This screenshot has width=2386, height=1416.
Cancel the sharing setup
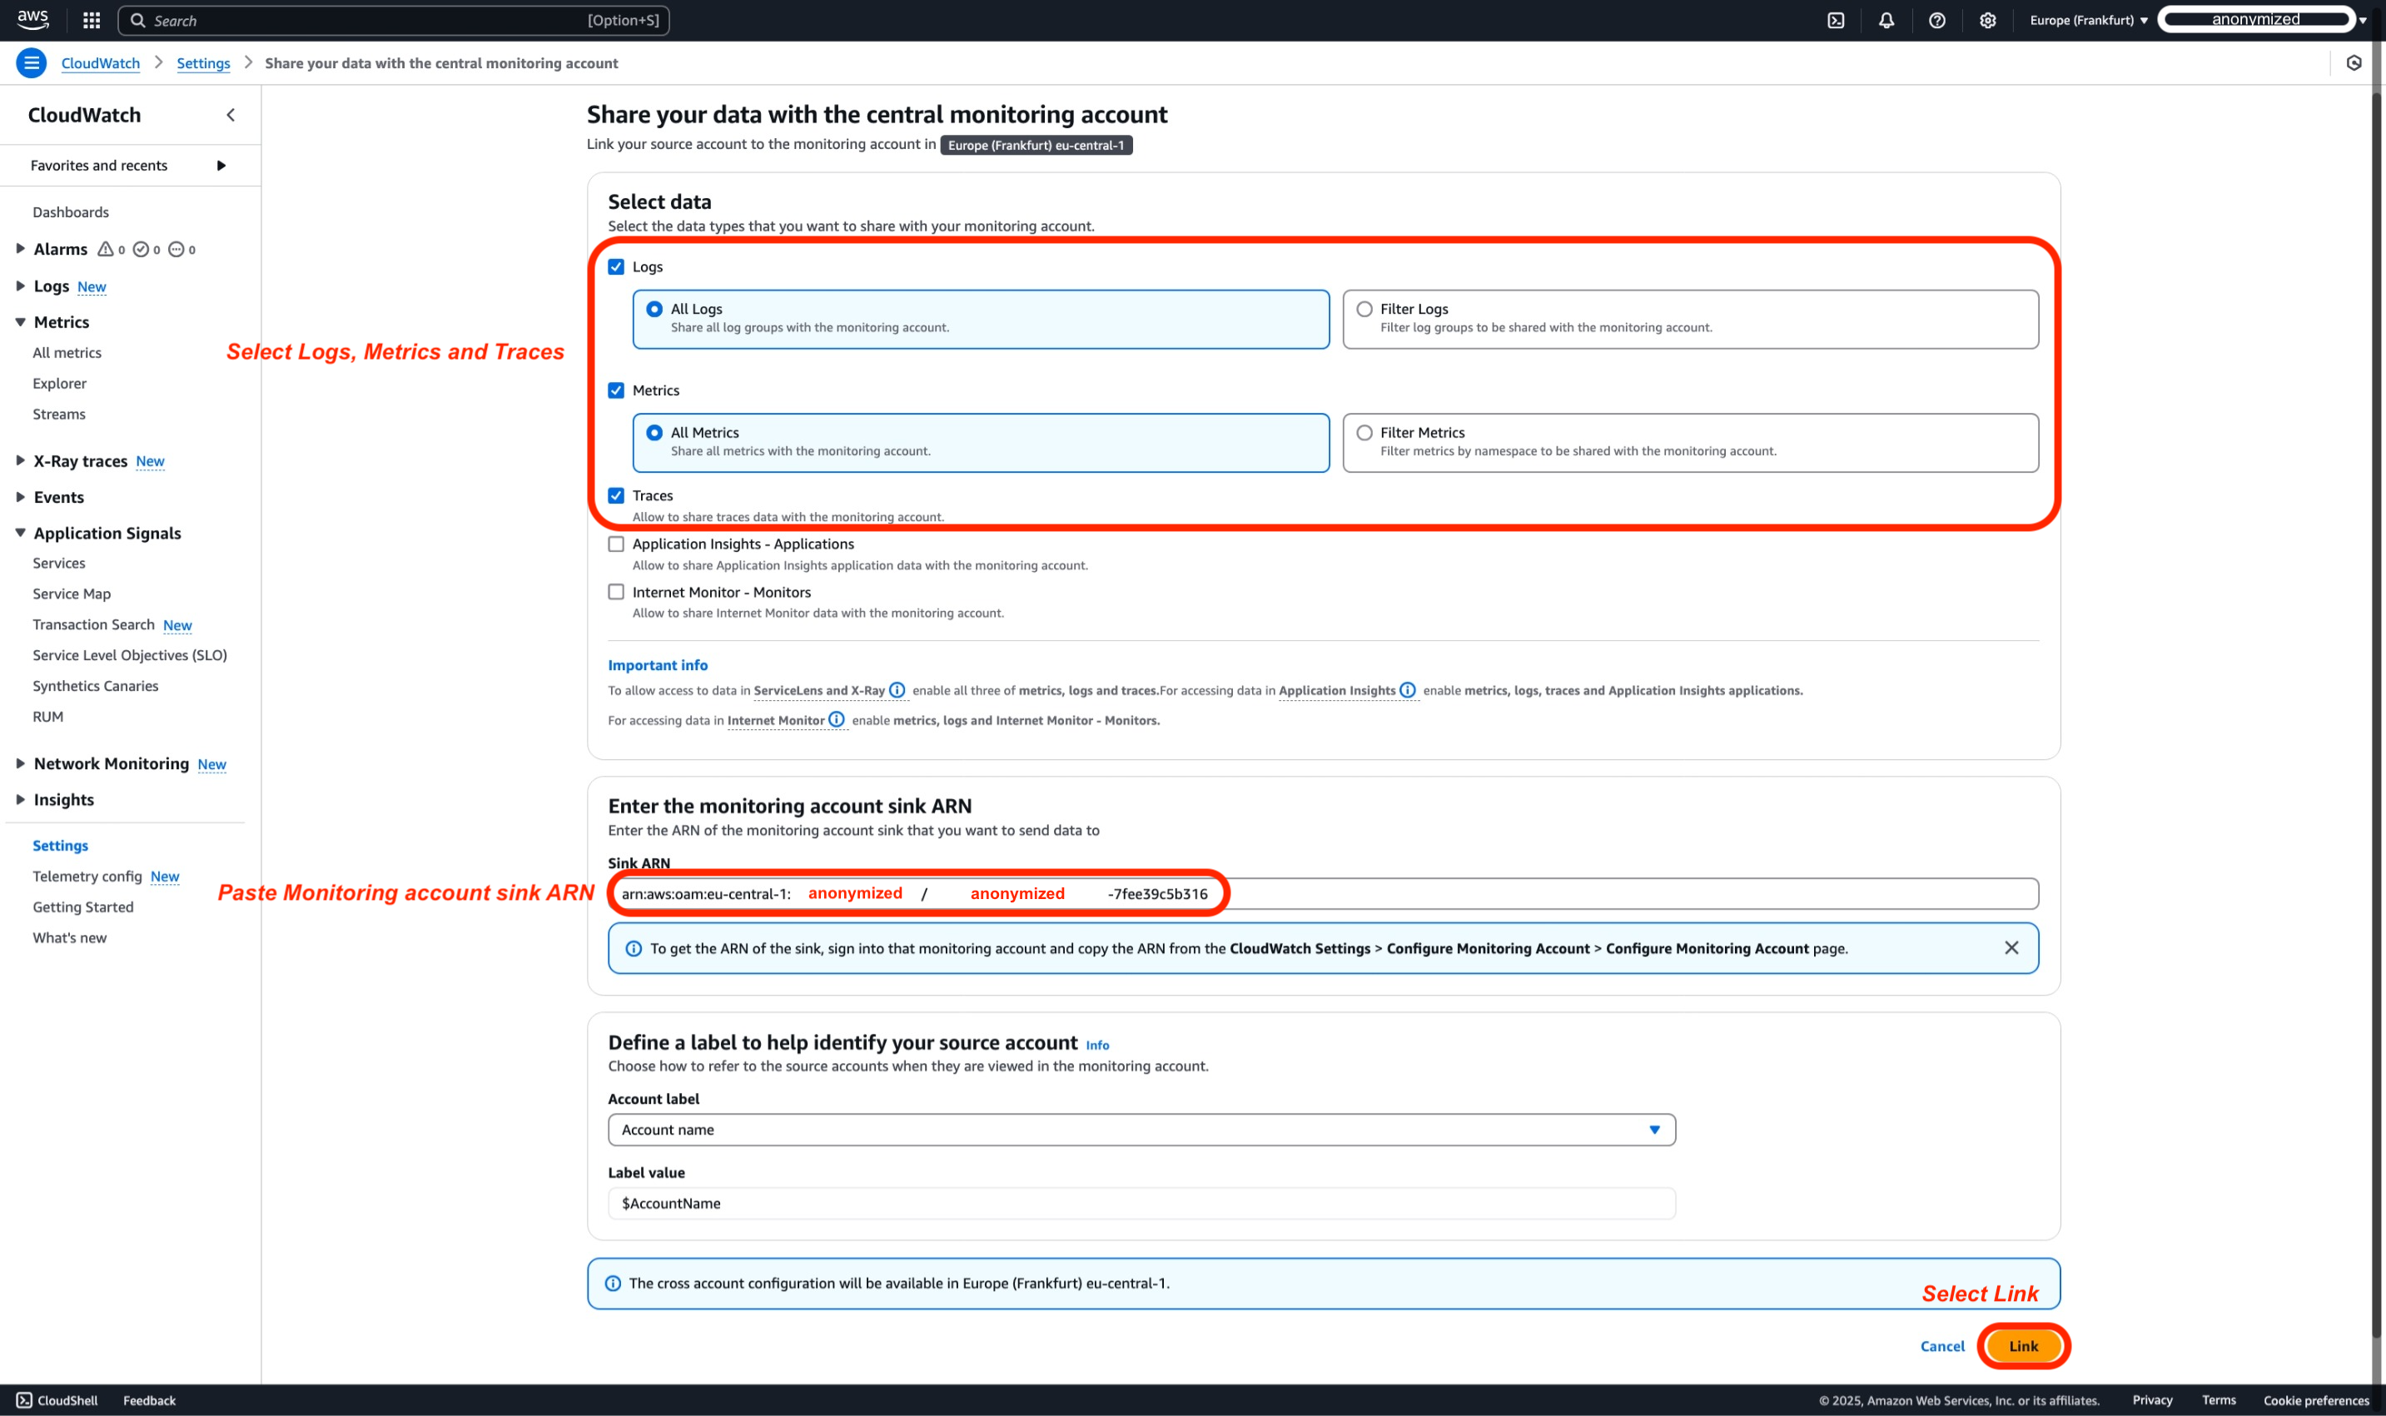(x=1941, y=1345)
